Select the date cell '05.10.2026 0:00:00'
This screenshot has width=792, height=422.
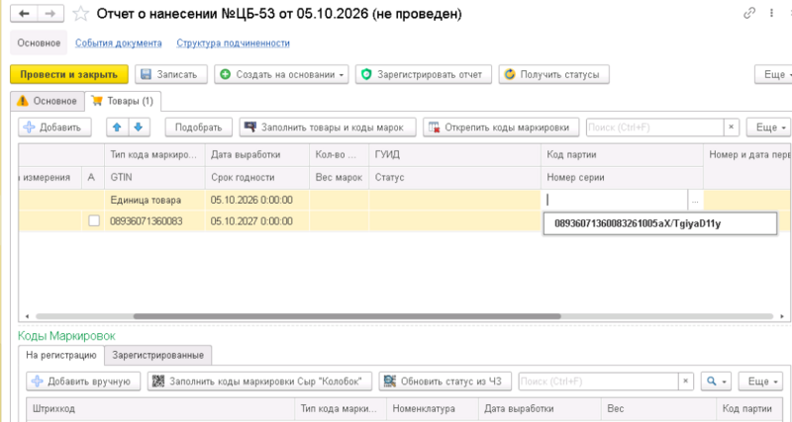click(257, 201)
